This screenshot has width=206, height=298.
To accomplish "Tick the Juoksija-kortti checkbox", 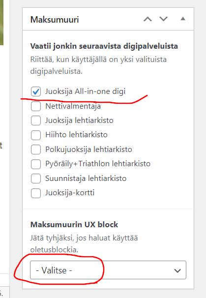I will 36,193.
